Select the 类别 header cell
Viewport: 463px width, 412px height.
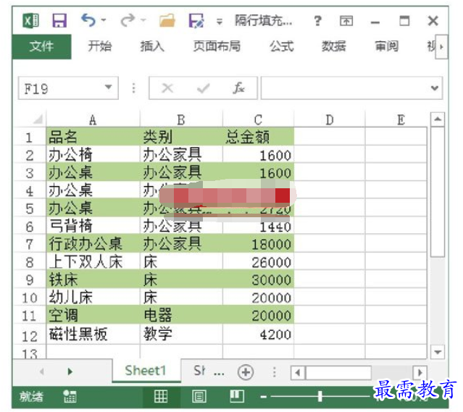point(181,137)
